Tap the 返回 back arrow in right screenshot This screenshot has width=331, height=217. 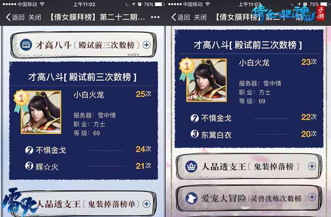pos(181,17)
